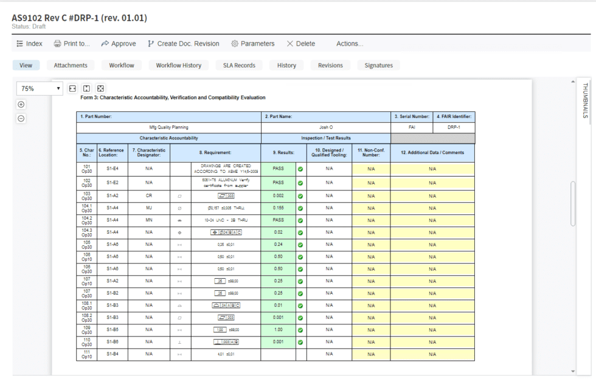Select the FAIR Identifier cell showing DRP-1
Screen dimensions: 596x384
pos(452,128)
